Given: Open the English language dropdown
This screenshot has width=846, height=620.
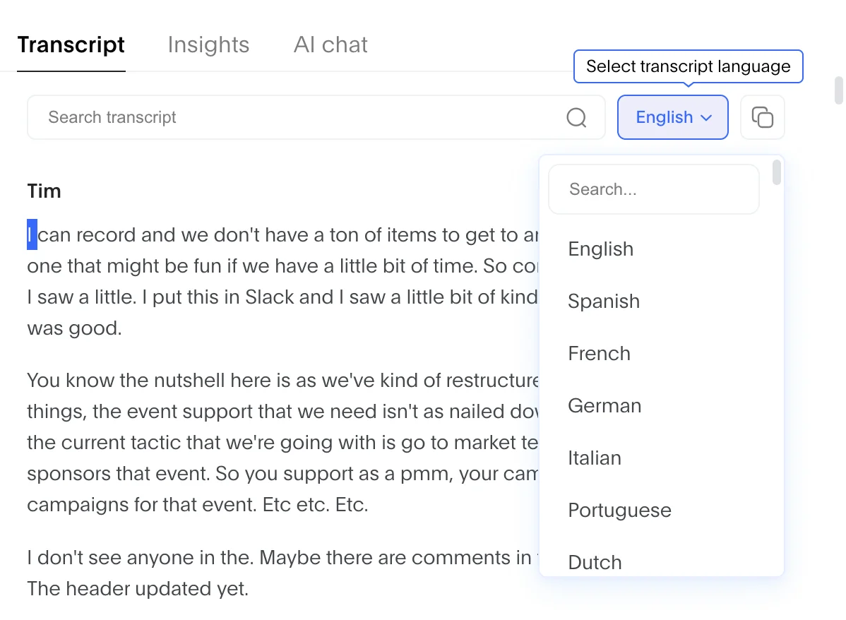Looking at the screenshot, I should pos(672,117).
